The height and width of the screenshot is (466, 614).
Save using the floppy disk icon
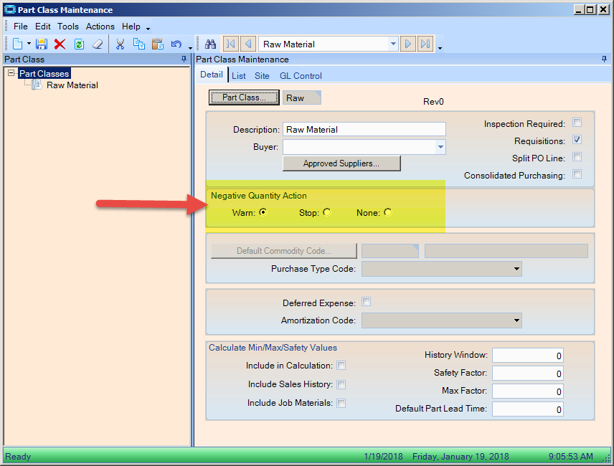click(41, 44)
